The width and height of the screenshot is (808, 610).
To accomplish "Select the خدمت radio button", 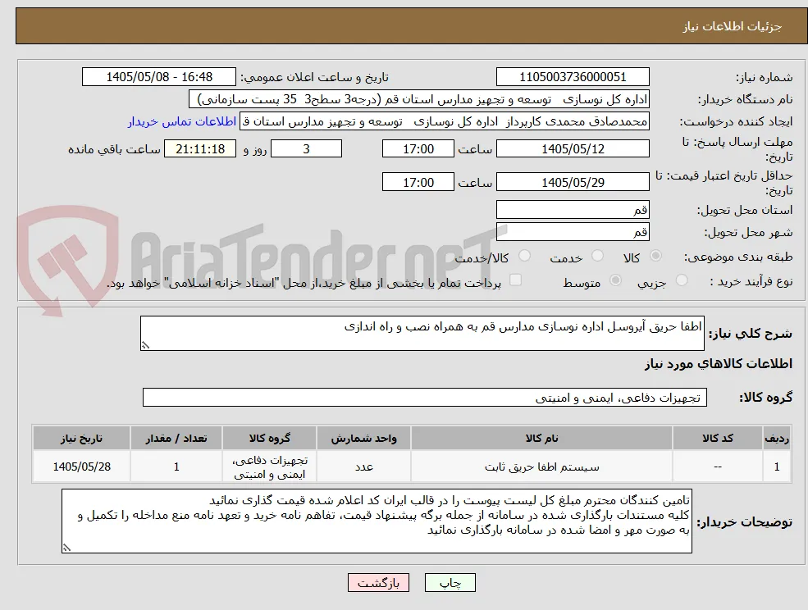I will [x=598, y=256].
